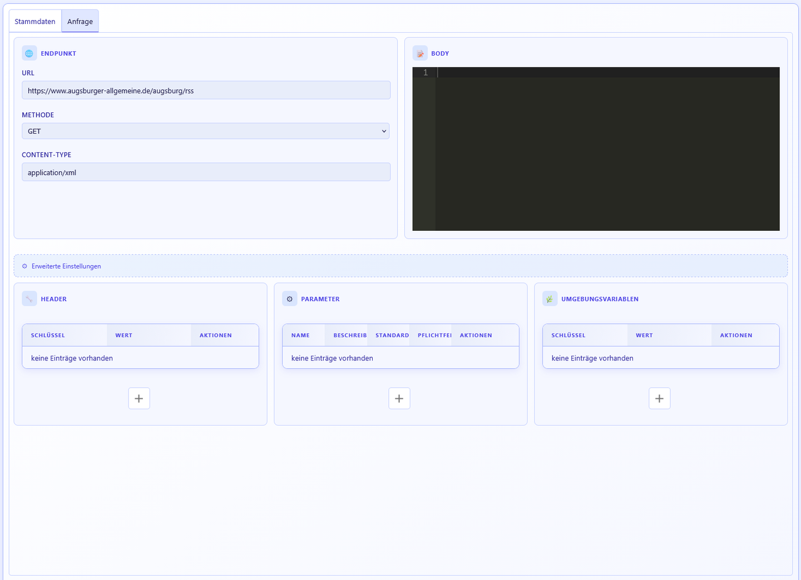This screenshot has height=580, width=801.
Task: Click the Parameter Name column header
Action: [304, 335]
